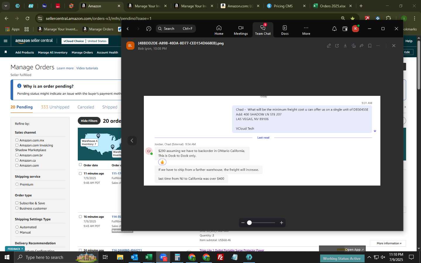Tick the Amazon.com sales channel checkbox

tap(17, 165)
